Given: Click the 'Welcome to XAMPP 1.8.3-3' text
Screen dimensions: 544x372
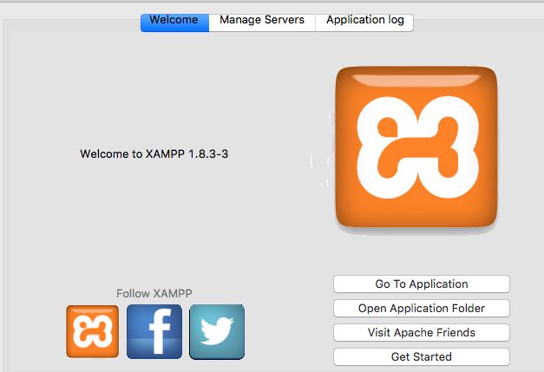Looking at the screenshot, I should (x=154, y=153).
